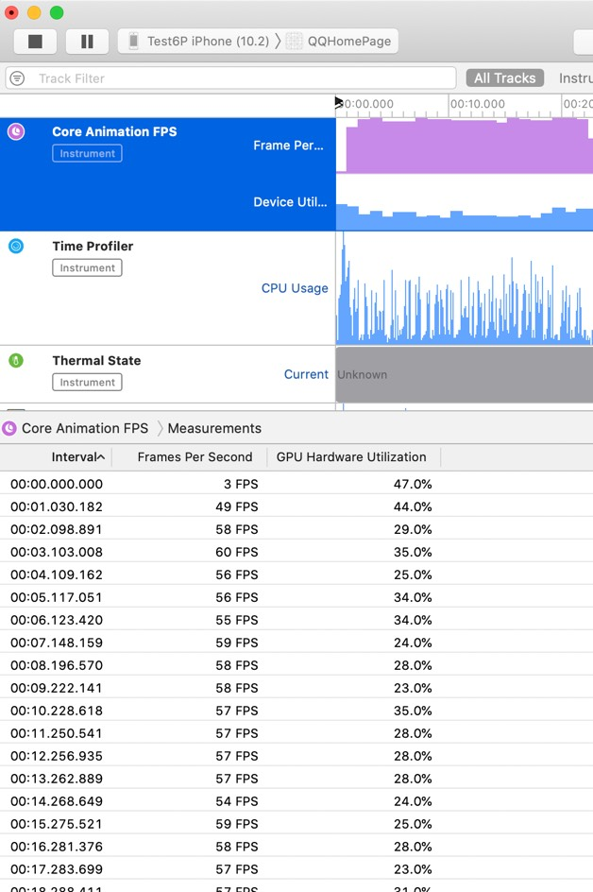Open the Test6P iPhone device dropdown
The height and width of the screenshot is (892, 593).
(200, 41)
